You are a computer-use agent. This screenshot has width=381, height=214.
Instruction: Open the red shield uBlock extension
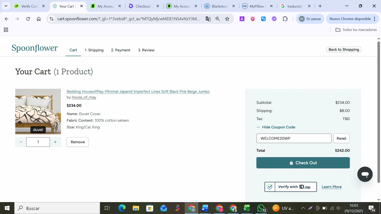pyautogui.click(x=253, y=19)
